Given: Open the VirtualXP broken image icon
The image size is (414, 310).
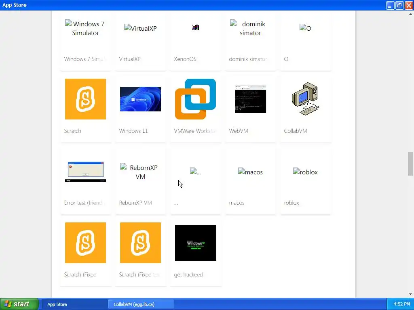Looking at the screenshot, I should click(x=140, y=28).
